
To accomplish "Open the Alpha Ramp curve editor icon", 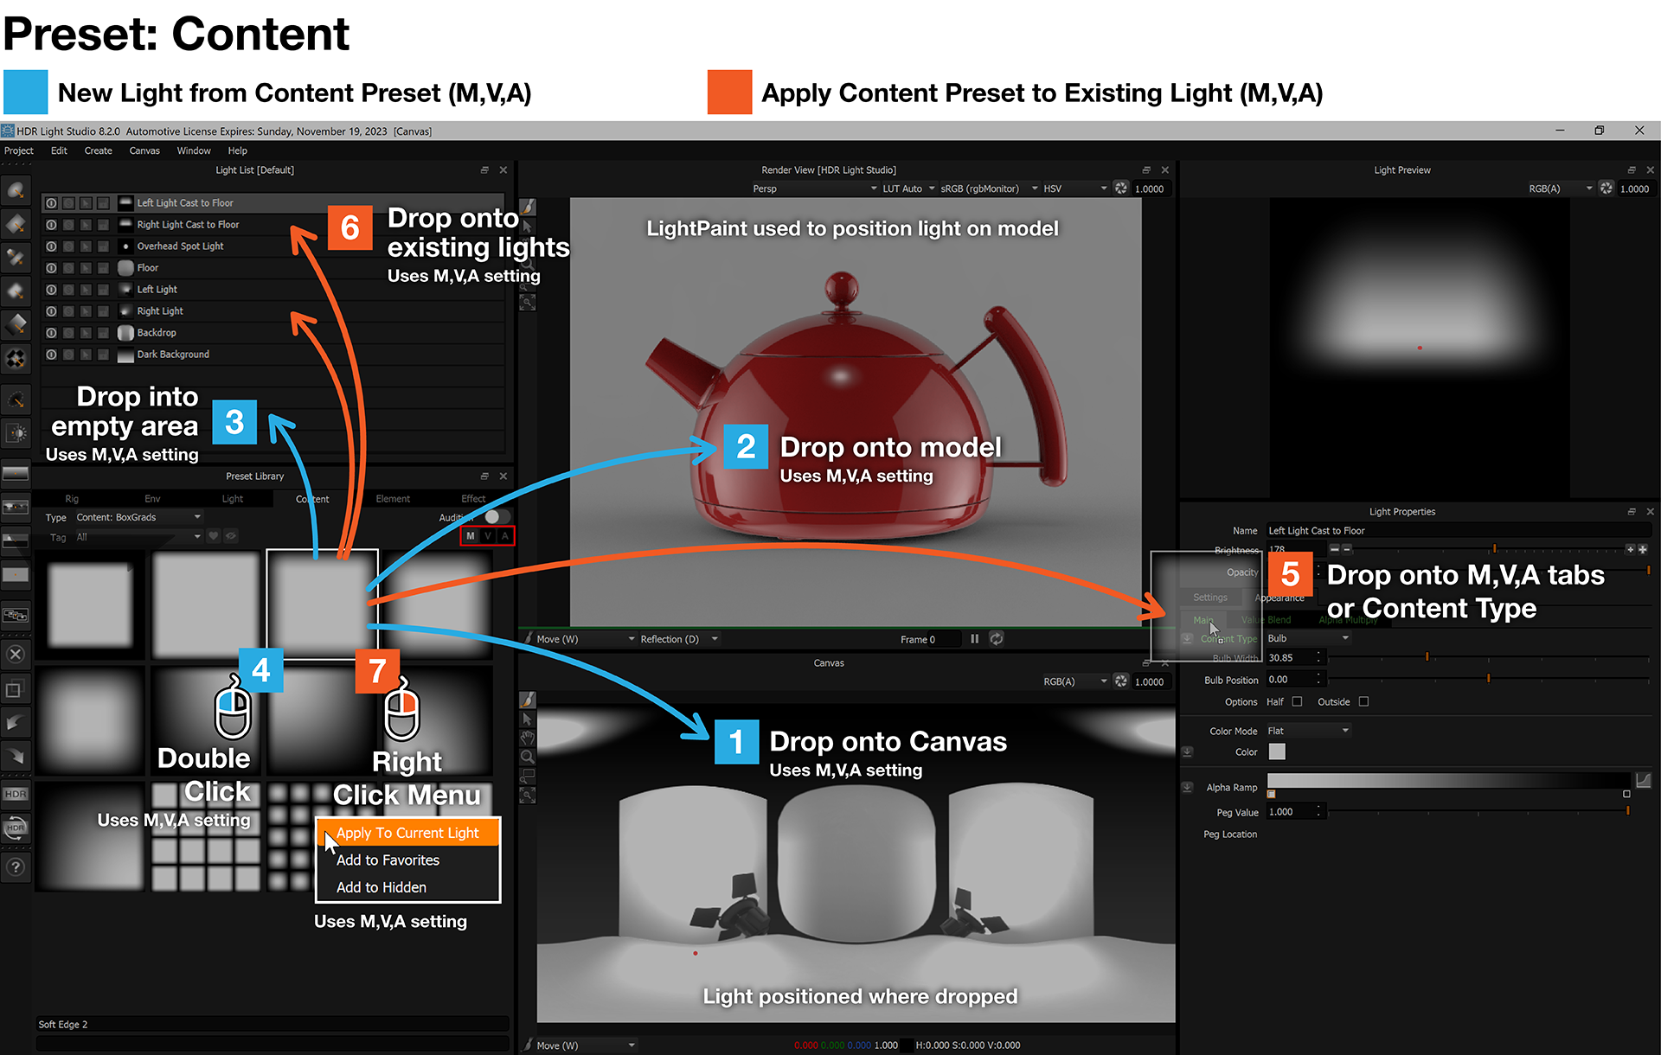I will point(1644,781).
